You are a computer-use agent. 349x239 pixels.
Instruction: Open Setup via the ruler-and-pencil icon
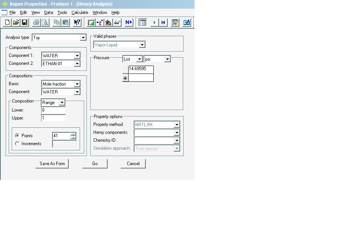91,22
